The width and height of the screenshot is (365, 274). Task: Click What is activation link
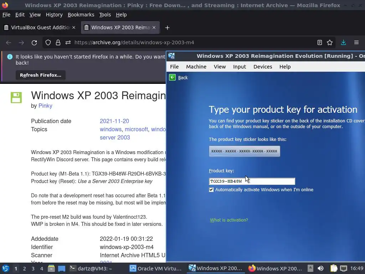pos(229,220)
